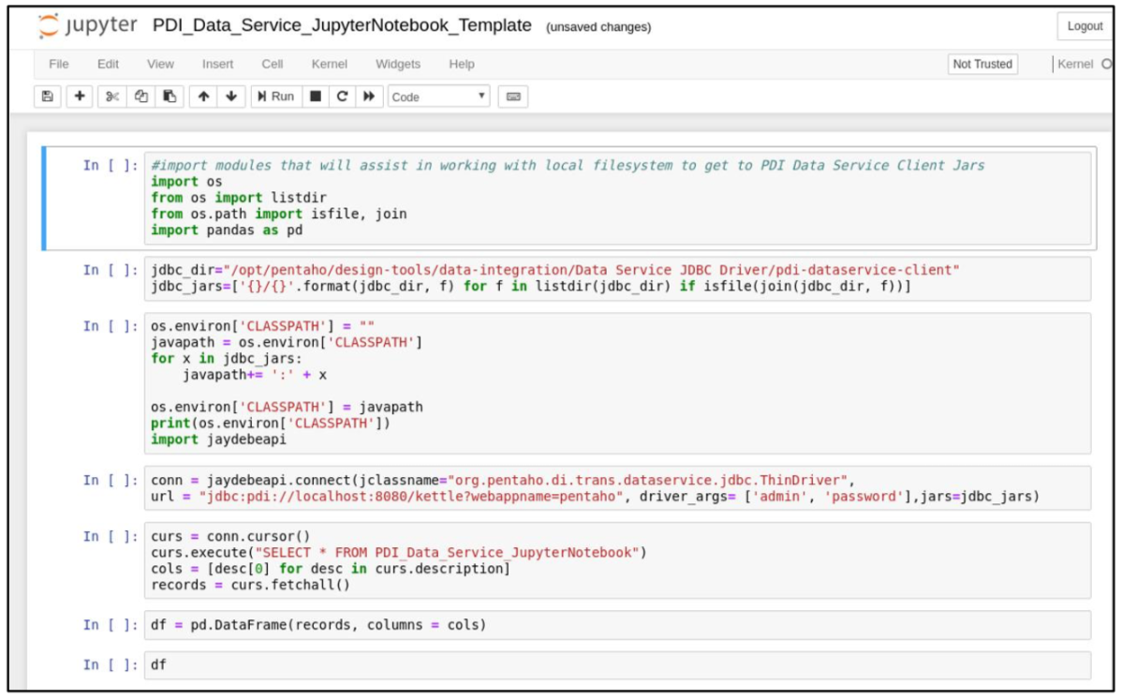Move selected cell up with the arrow icon
Screen dimensions: 1122x699
click(x=204, y=97)
